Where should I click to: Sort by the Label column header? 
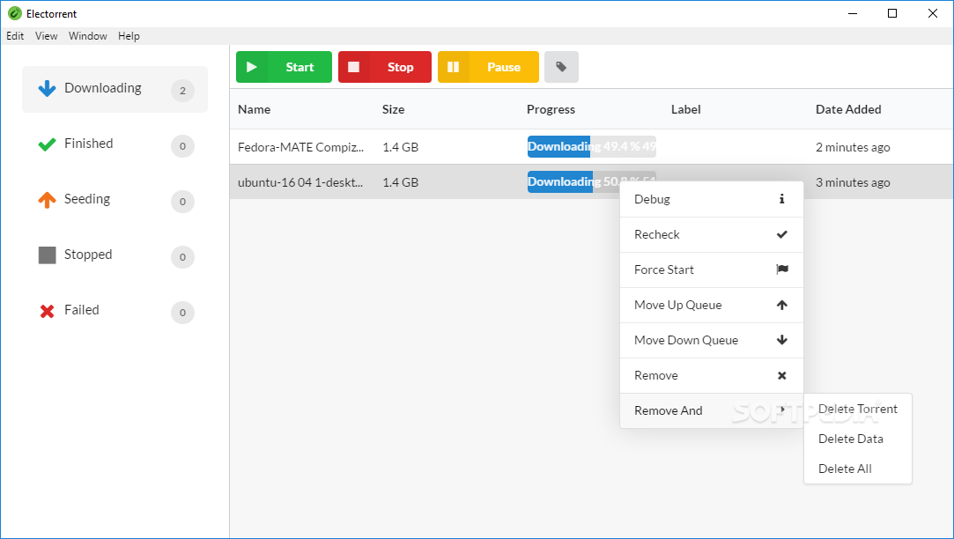click(x=685, y=109)
